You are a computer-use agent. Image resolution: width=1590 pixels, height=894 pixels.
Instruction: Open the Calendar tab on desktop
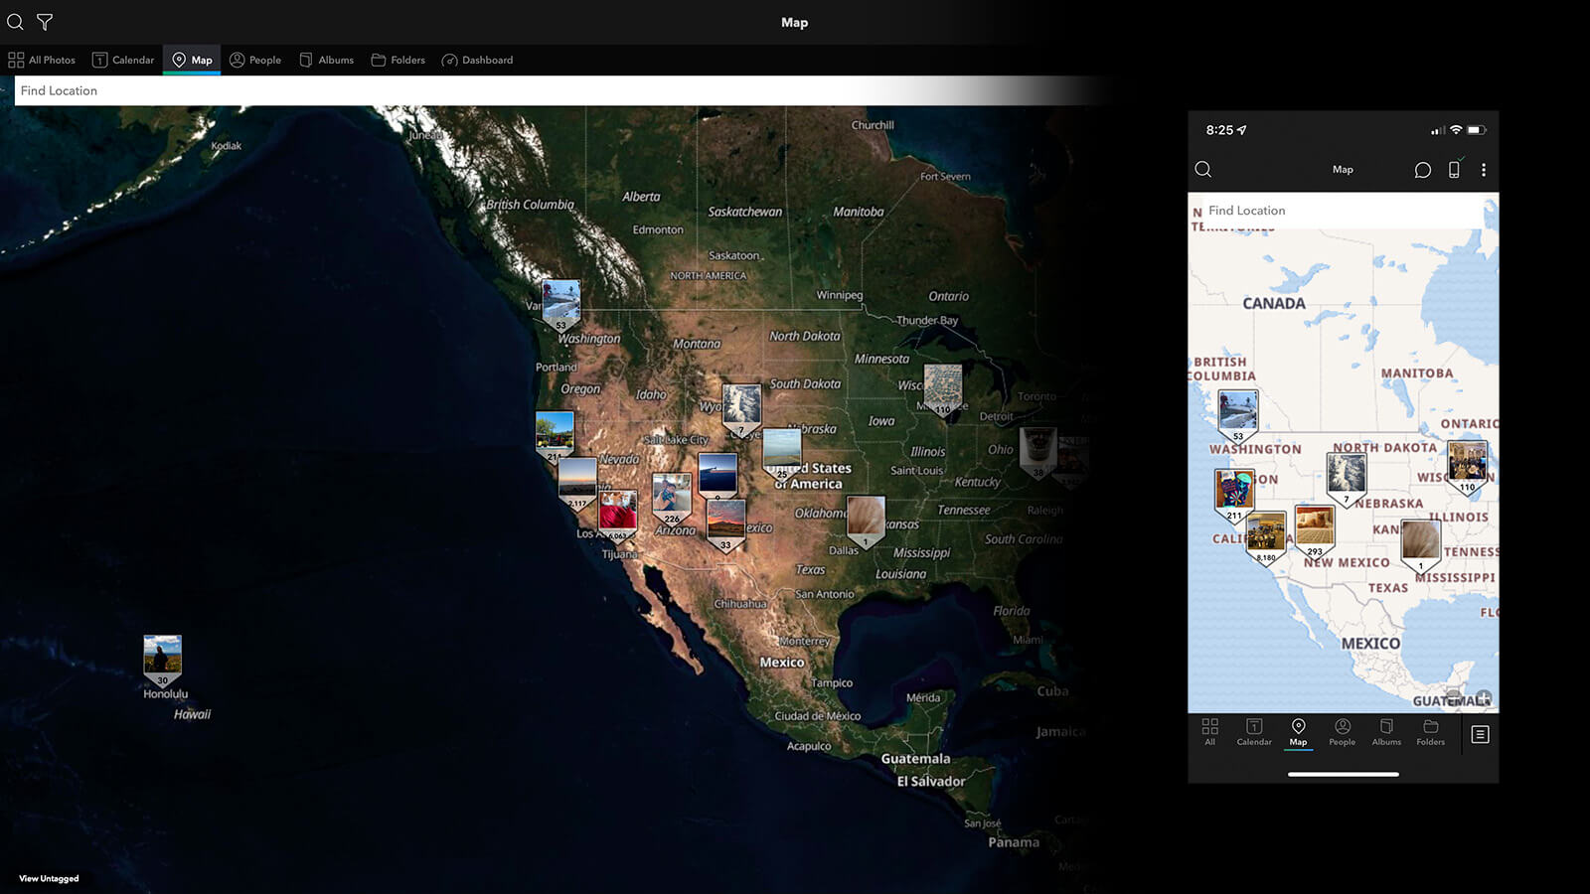coord(123,60)
